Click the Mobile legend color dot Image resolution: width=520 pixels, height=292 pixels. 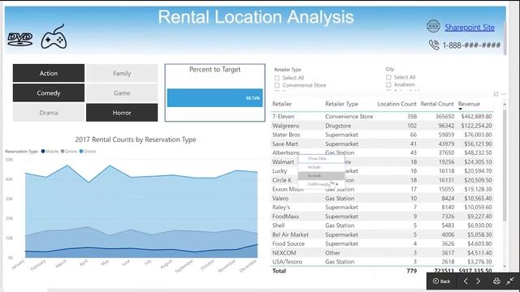pos(43,152)
